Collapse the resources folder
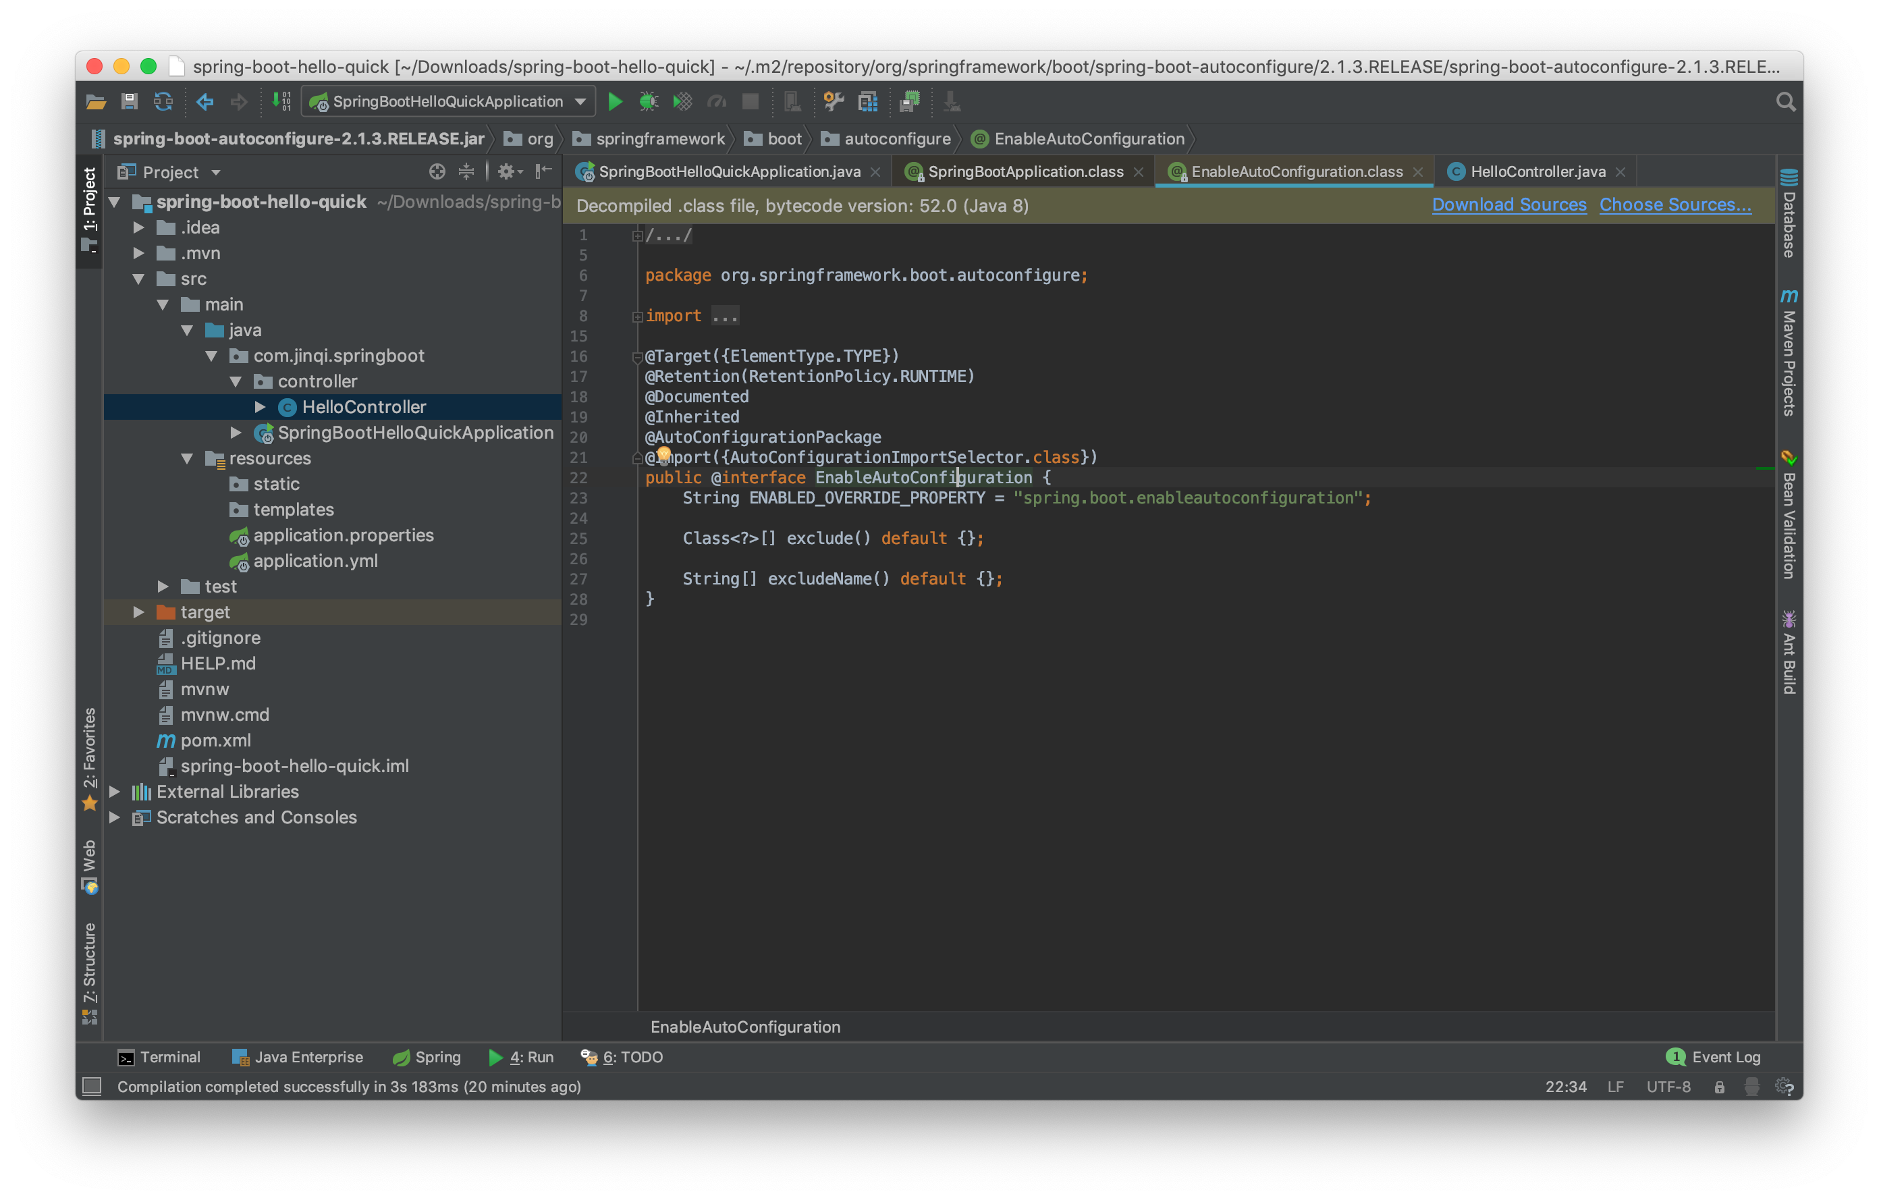 coord(186,458)
